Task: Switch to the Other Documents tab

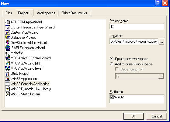Action: click(x=75, y=13)
